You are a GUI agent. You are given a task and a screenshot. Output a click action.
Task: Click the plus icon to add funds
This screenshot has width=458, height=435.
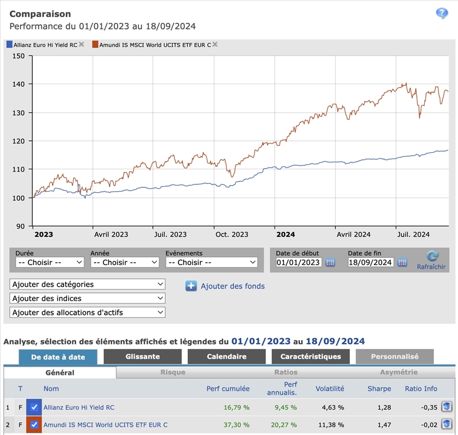click(191, 286)
